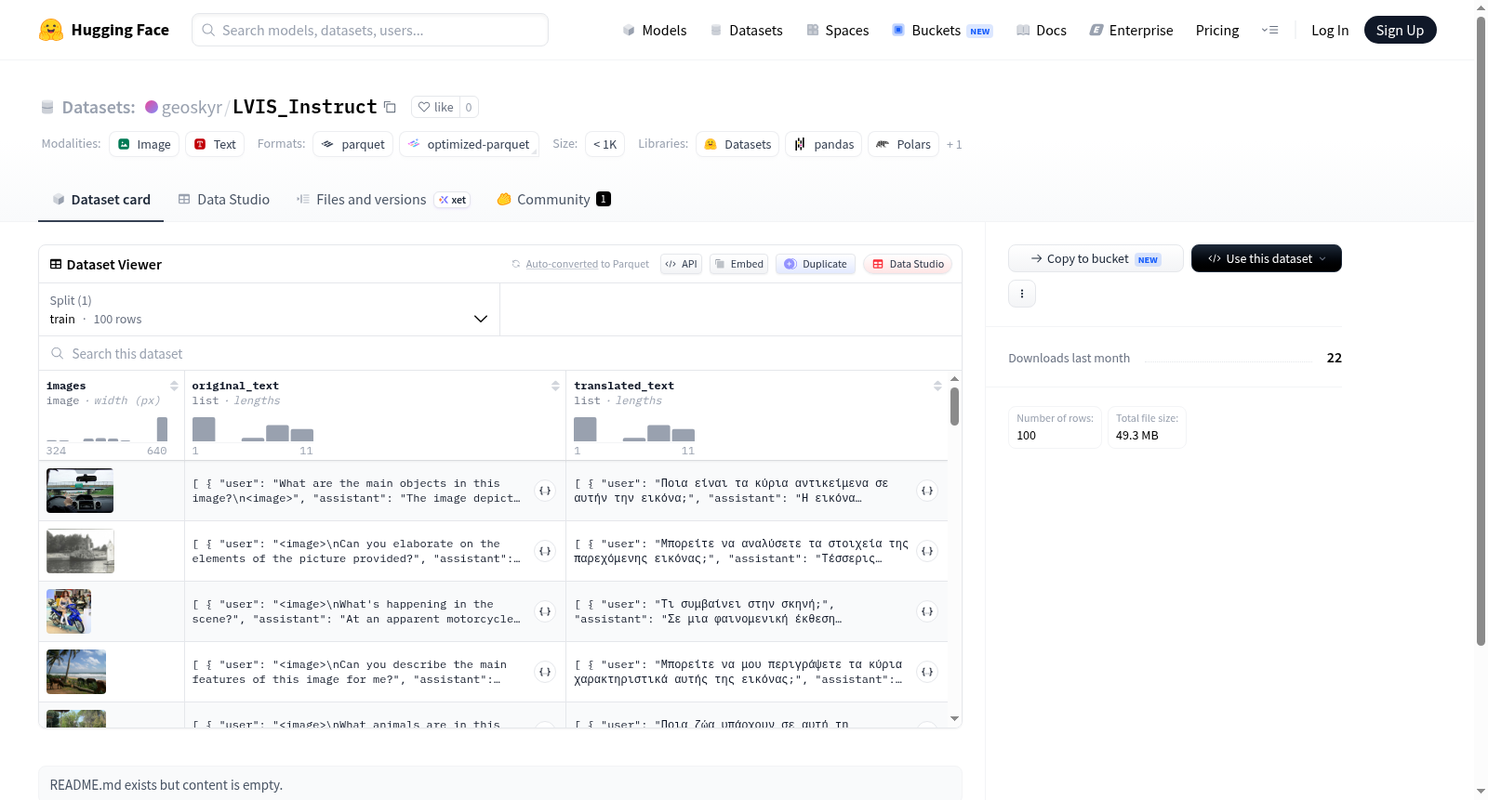The width and height of the screenshot is (1488, 800).
Task: Open the geoskyr profile link
Action: pos(192,107)
